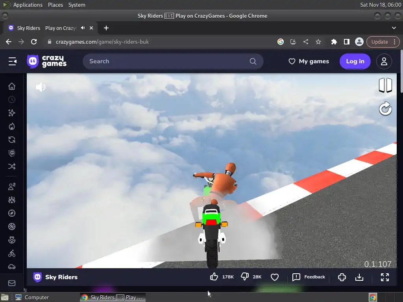Install app via address bar icon
Image resolution: width=403 pixels, height=302 pixels.
point(293,42)
